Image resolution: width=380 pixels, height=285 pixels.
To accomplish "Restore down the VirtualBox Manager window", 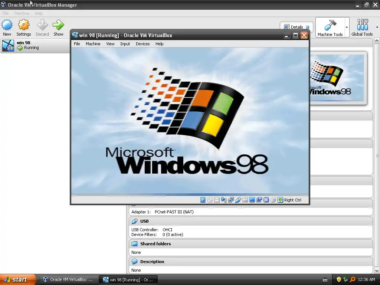I will click(366, 5).
